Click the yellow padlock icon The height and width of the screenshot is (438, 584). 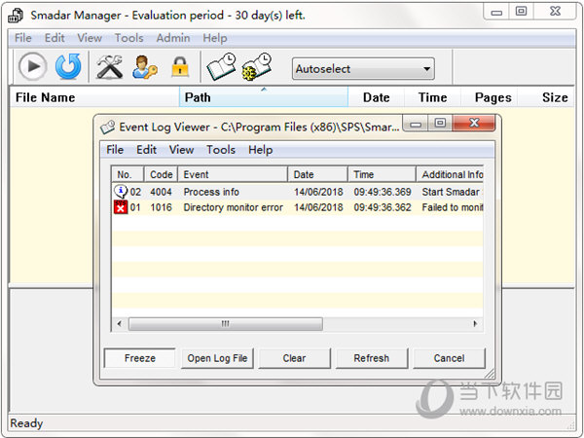pos(180,67)
